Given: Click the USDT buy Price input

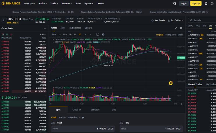Looking at the screenshot, I should [83, 129].
